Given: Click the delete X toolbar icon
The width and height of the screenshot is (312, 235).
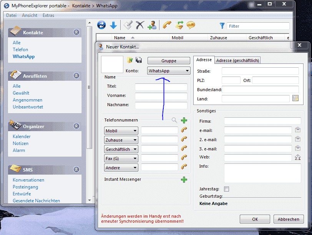Looking at the screenshot, I should [140, 25].
